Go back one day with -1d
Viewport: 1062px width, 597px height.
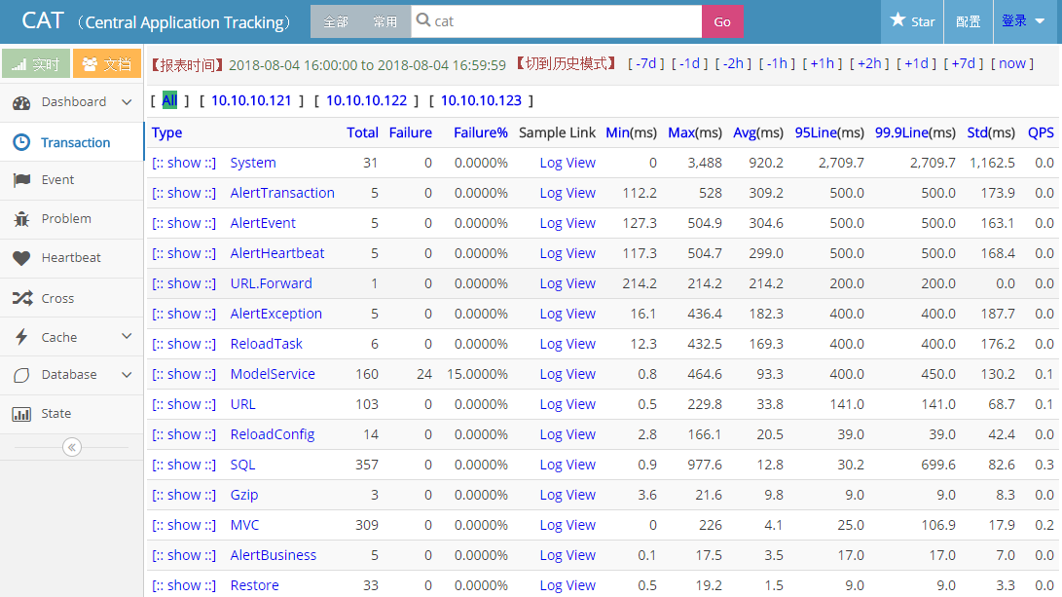tap(689, 63)
